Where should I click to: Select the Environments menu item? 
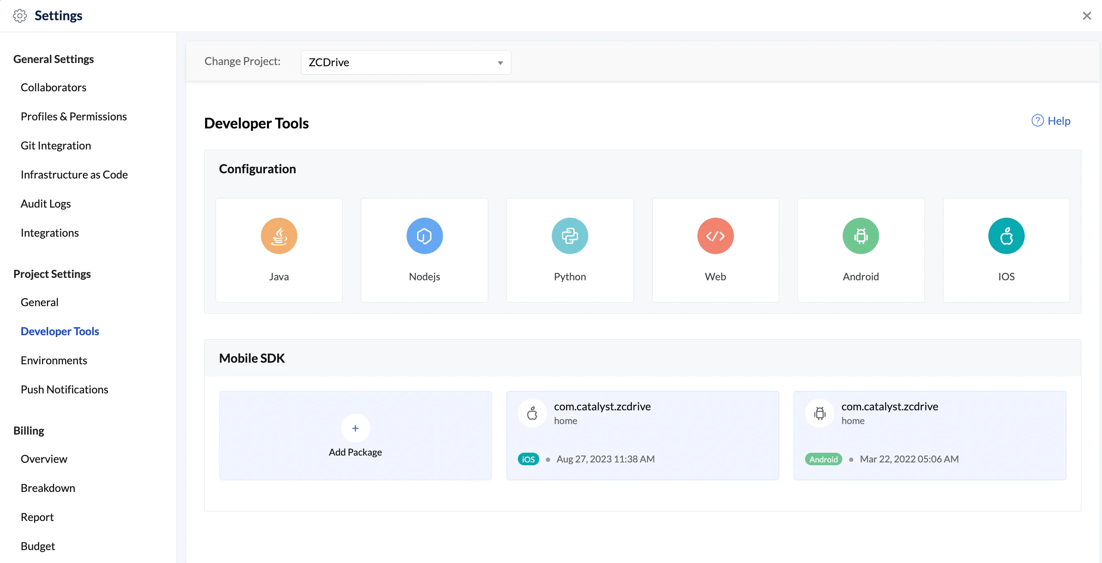point(53,361)
